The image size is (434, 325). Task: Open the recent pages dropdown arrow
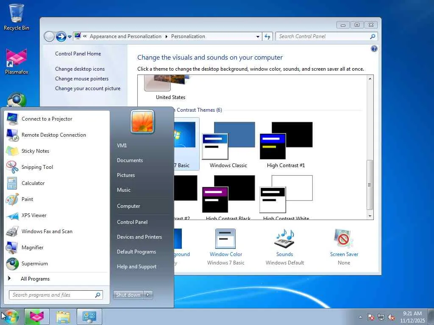70,36
